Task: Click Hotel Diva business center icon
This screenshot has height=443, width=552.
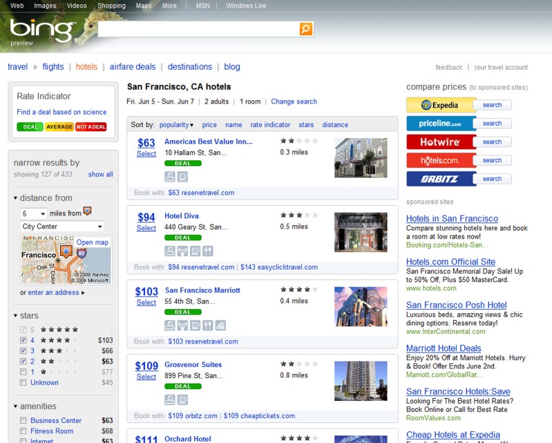Action: (x=170, y=251)
